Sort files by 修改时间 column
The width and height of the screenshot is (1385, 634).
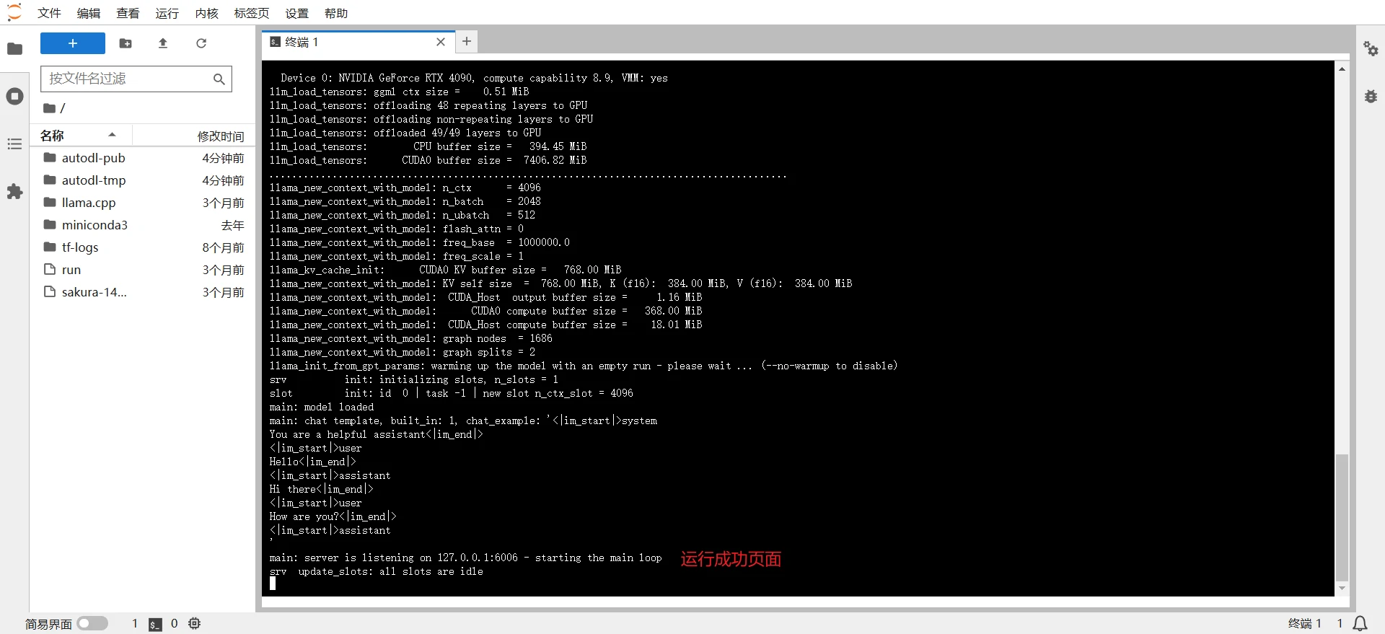[x=220, y=136]
